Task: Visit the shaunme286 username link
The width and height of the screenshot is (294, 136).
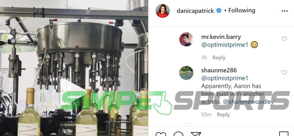Action: pyautogui.click(x=219, y=70)
